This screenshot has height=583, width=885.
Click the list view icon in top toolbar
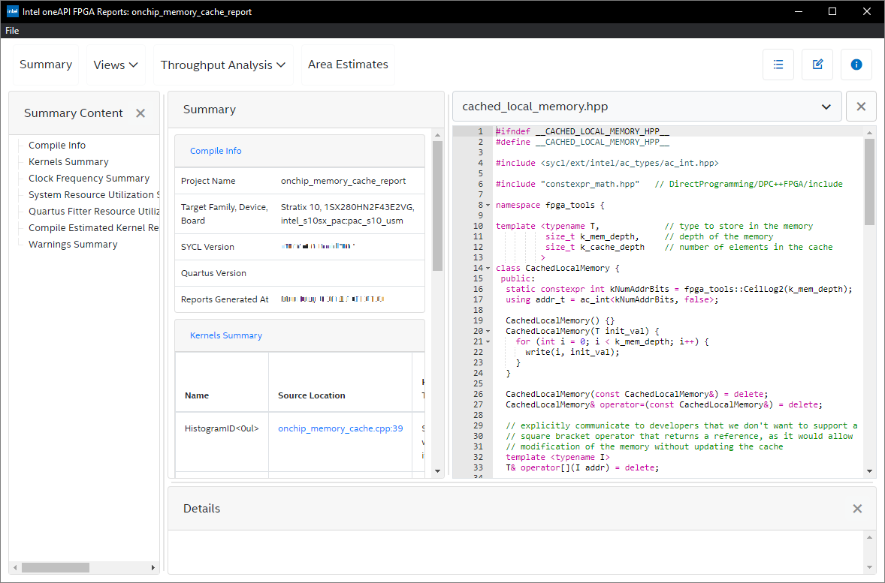778,65
